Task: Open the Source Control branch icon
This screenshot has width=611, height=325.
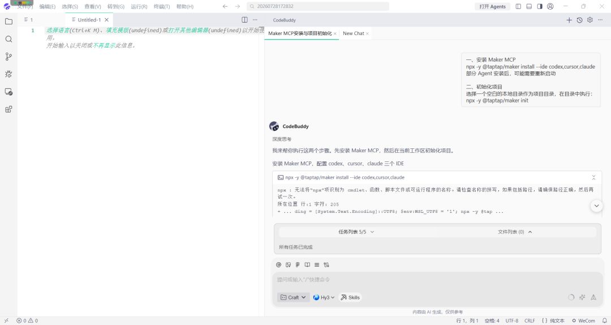Action: point(8,57)
